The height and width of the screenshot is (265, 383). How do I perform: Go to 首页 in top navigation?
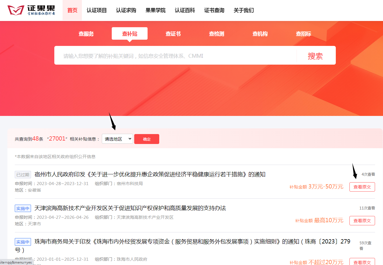coord(72,10)
